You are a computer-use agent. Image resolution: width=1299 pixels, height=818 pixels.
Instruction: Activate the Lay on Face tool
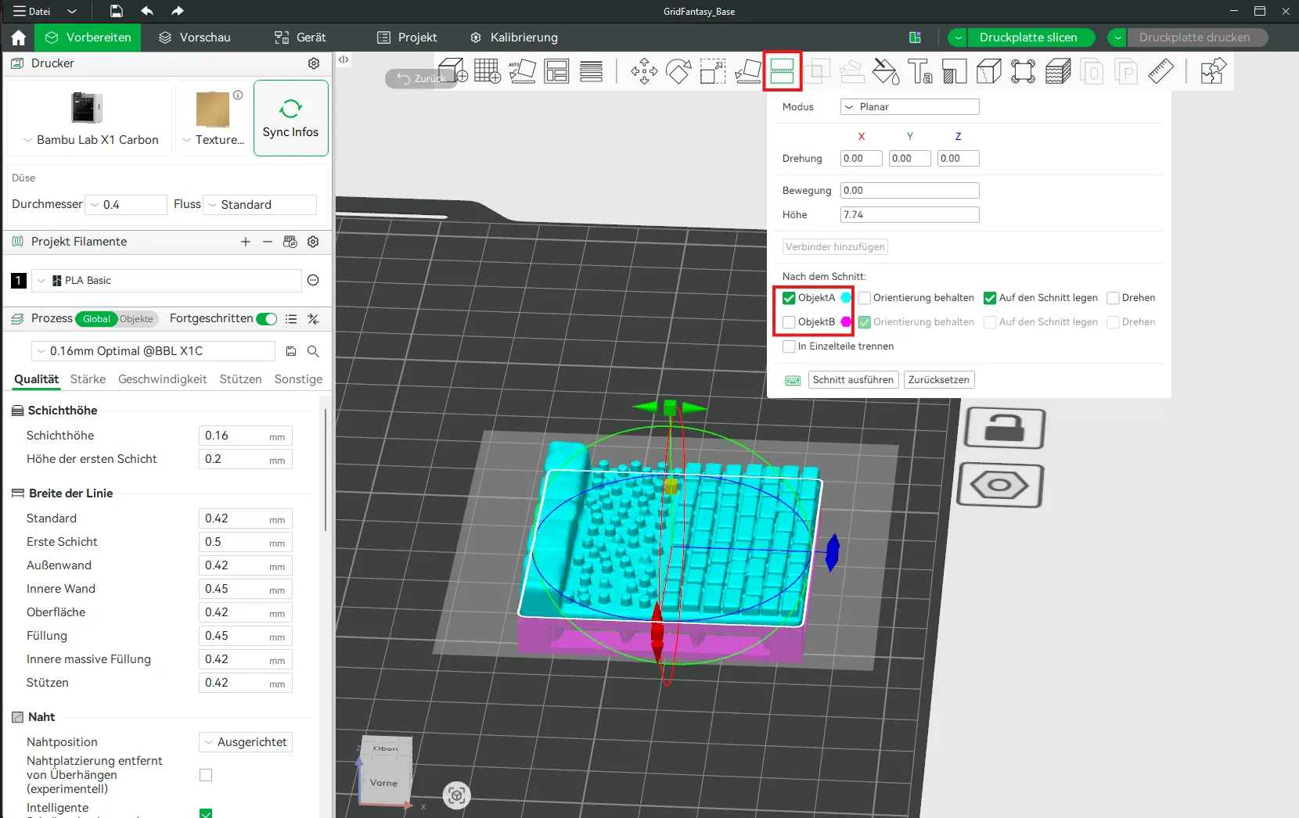tap(747, 71)
